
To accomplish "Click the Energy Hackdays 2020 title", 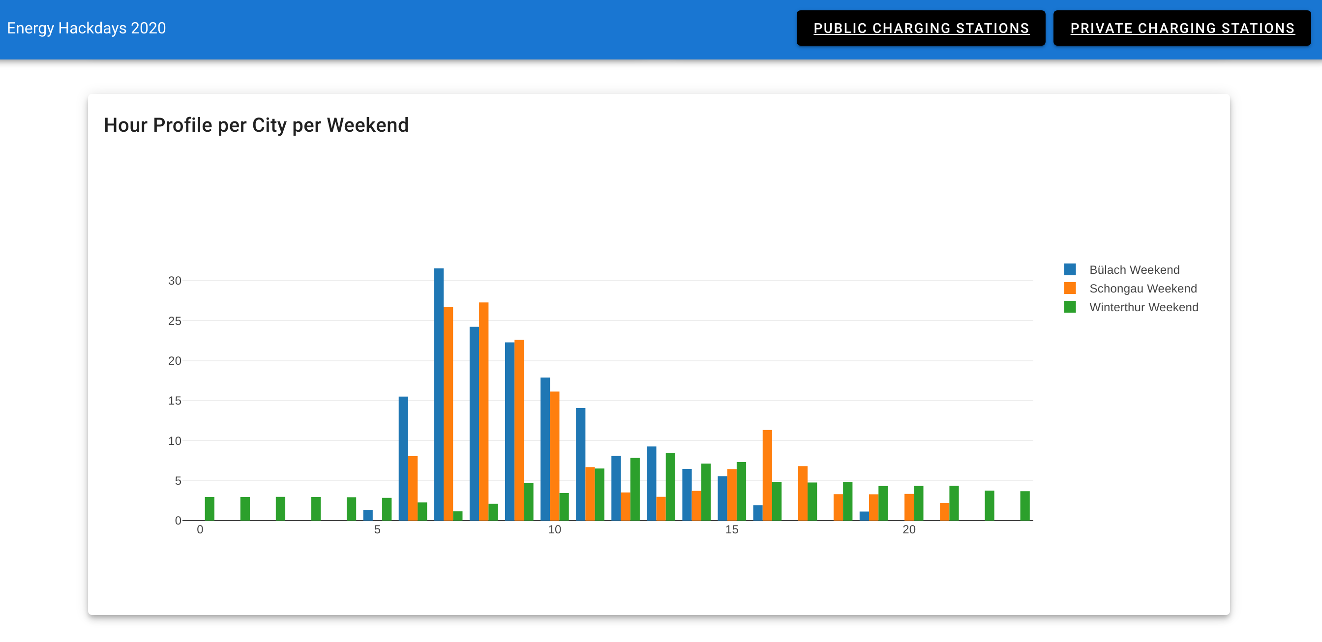I will pyautogui.click(x=86, y=28).
